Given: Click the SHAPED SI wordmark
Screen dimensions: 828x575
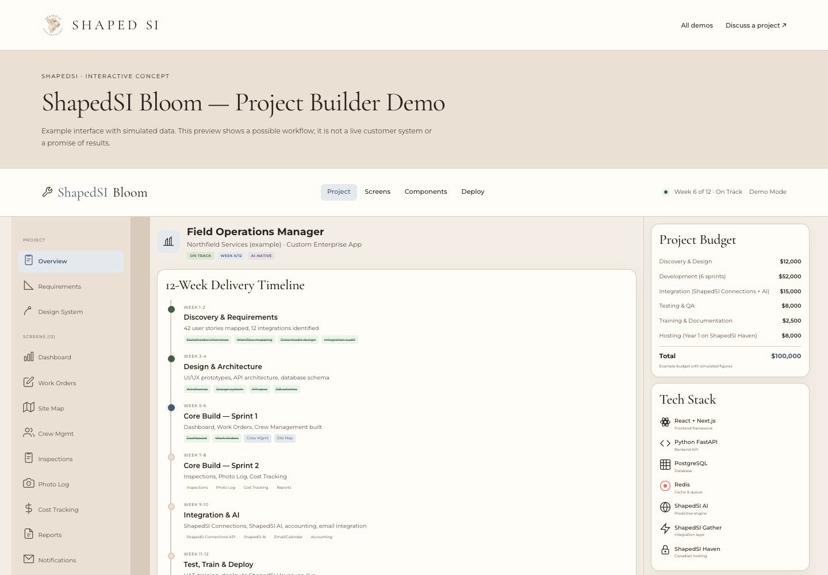Looking at the screenshot, I should click(116, 25).
